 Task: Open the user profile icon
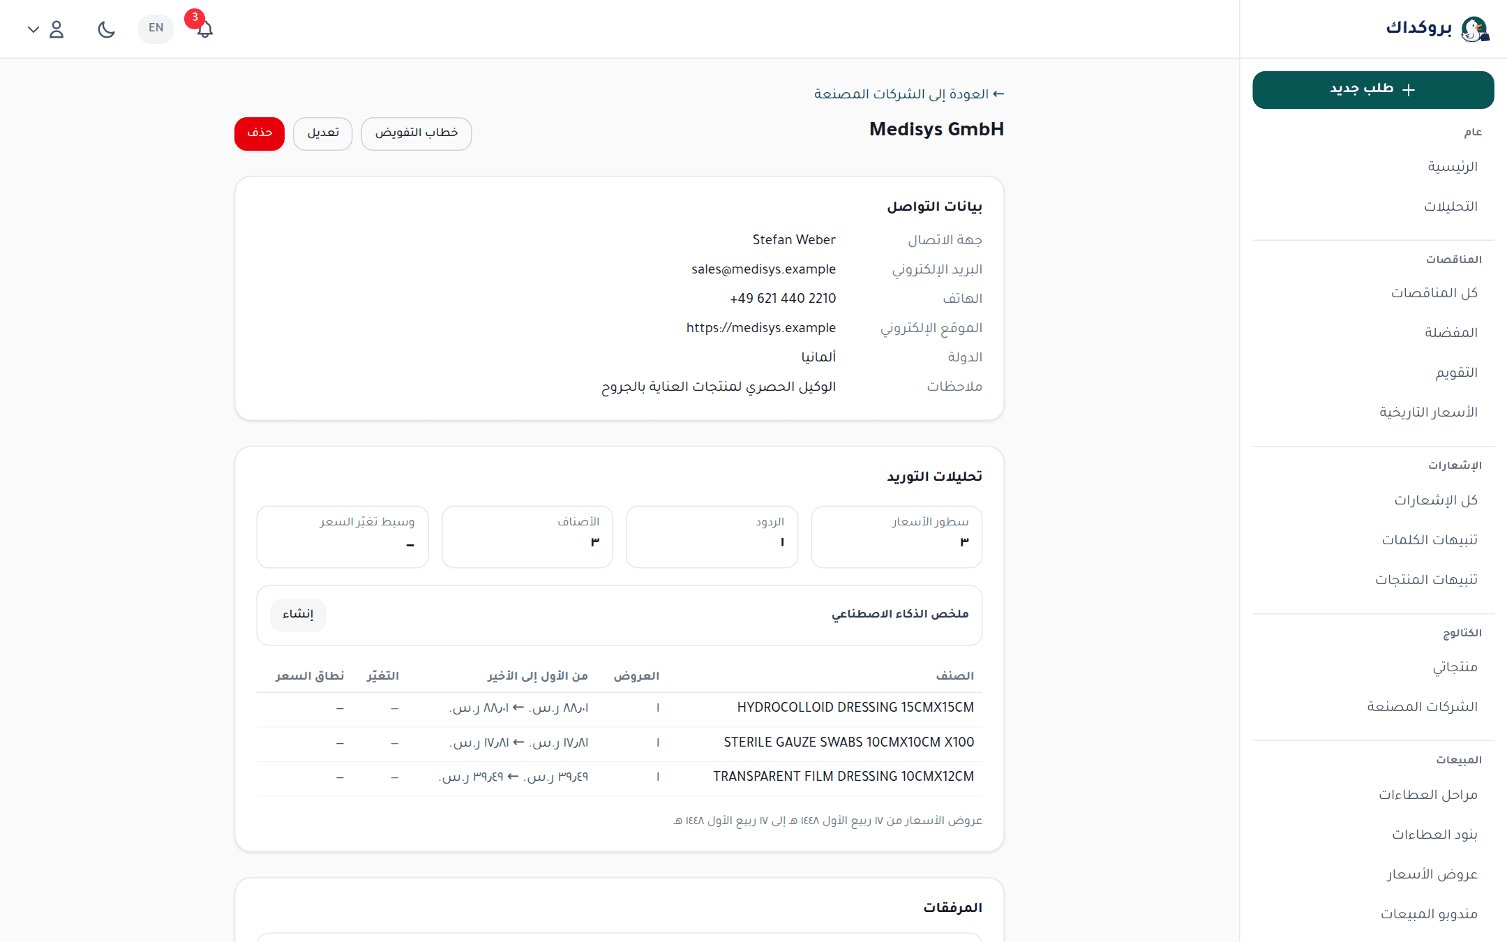click(57, 29)
